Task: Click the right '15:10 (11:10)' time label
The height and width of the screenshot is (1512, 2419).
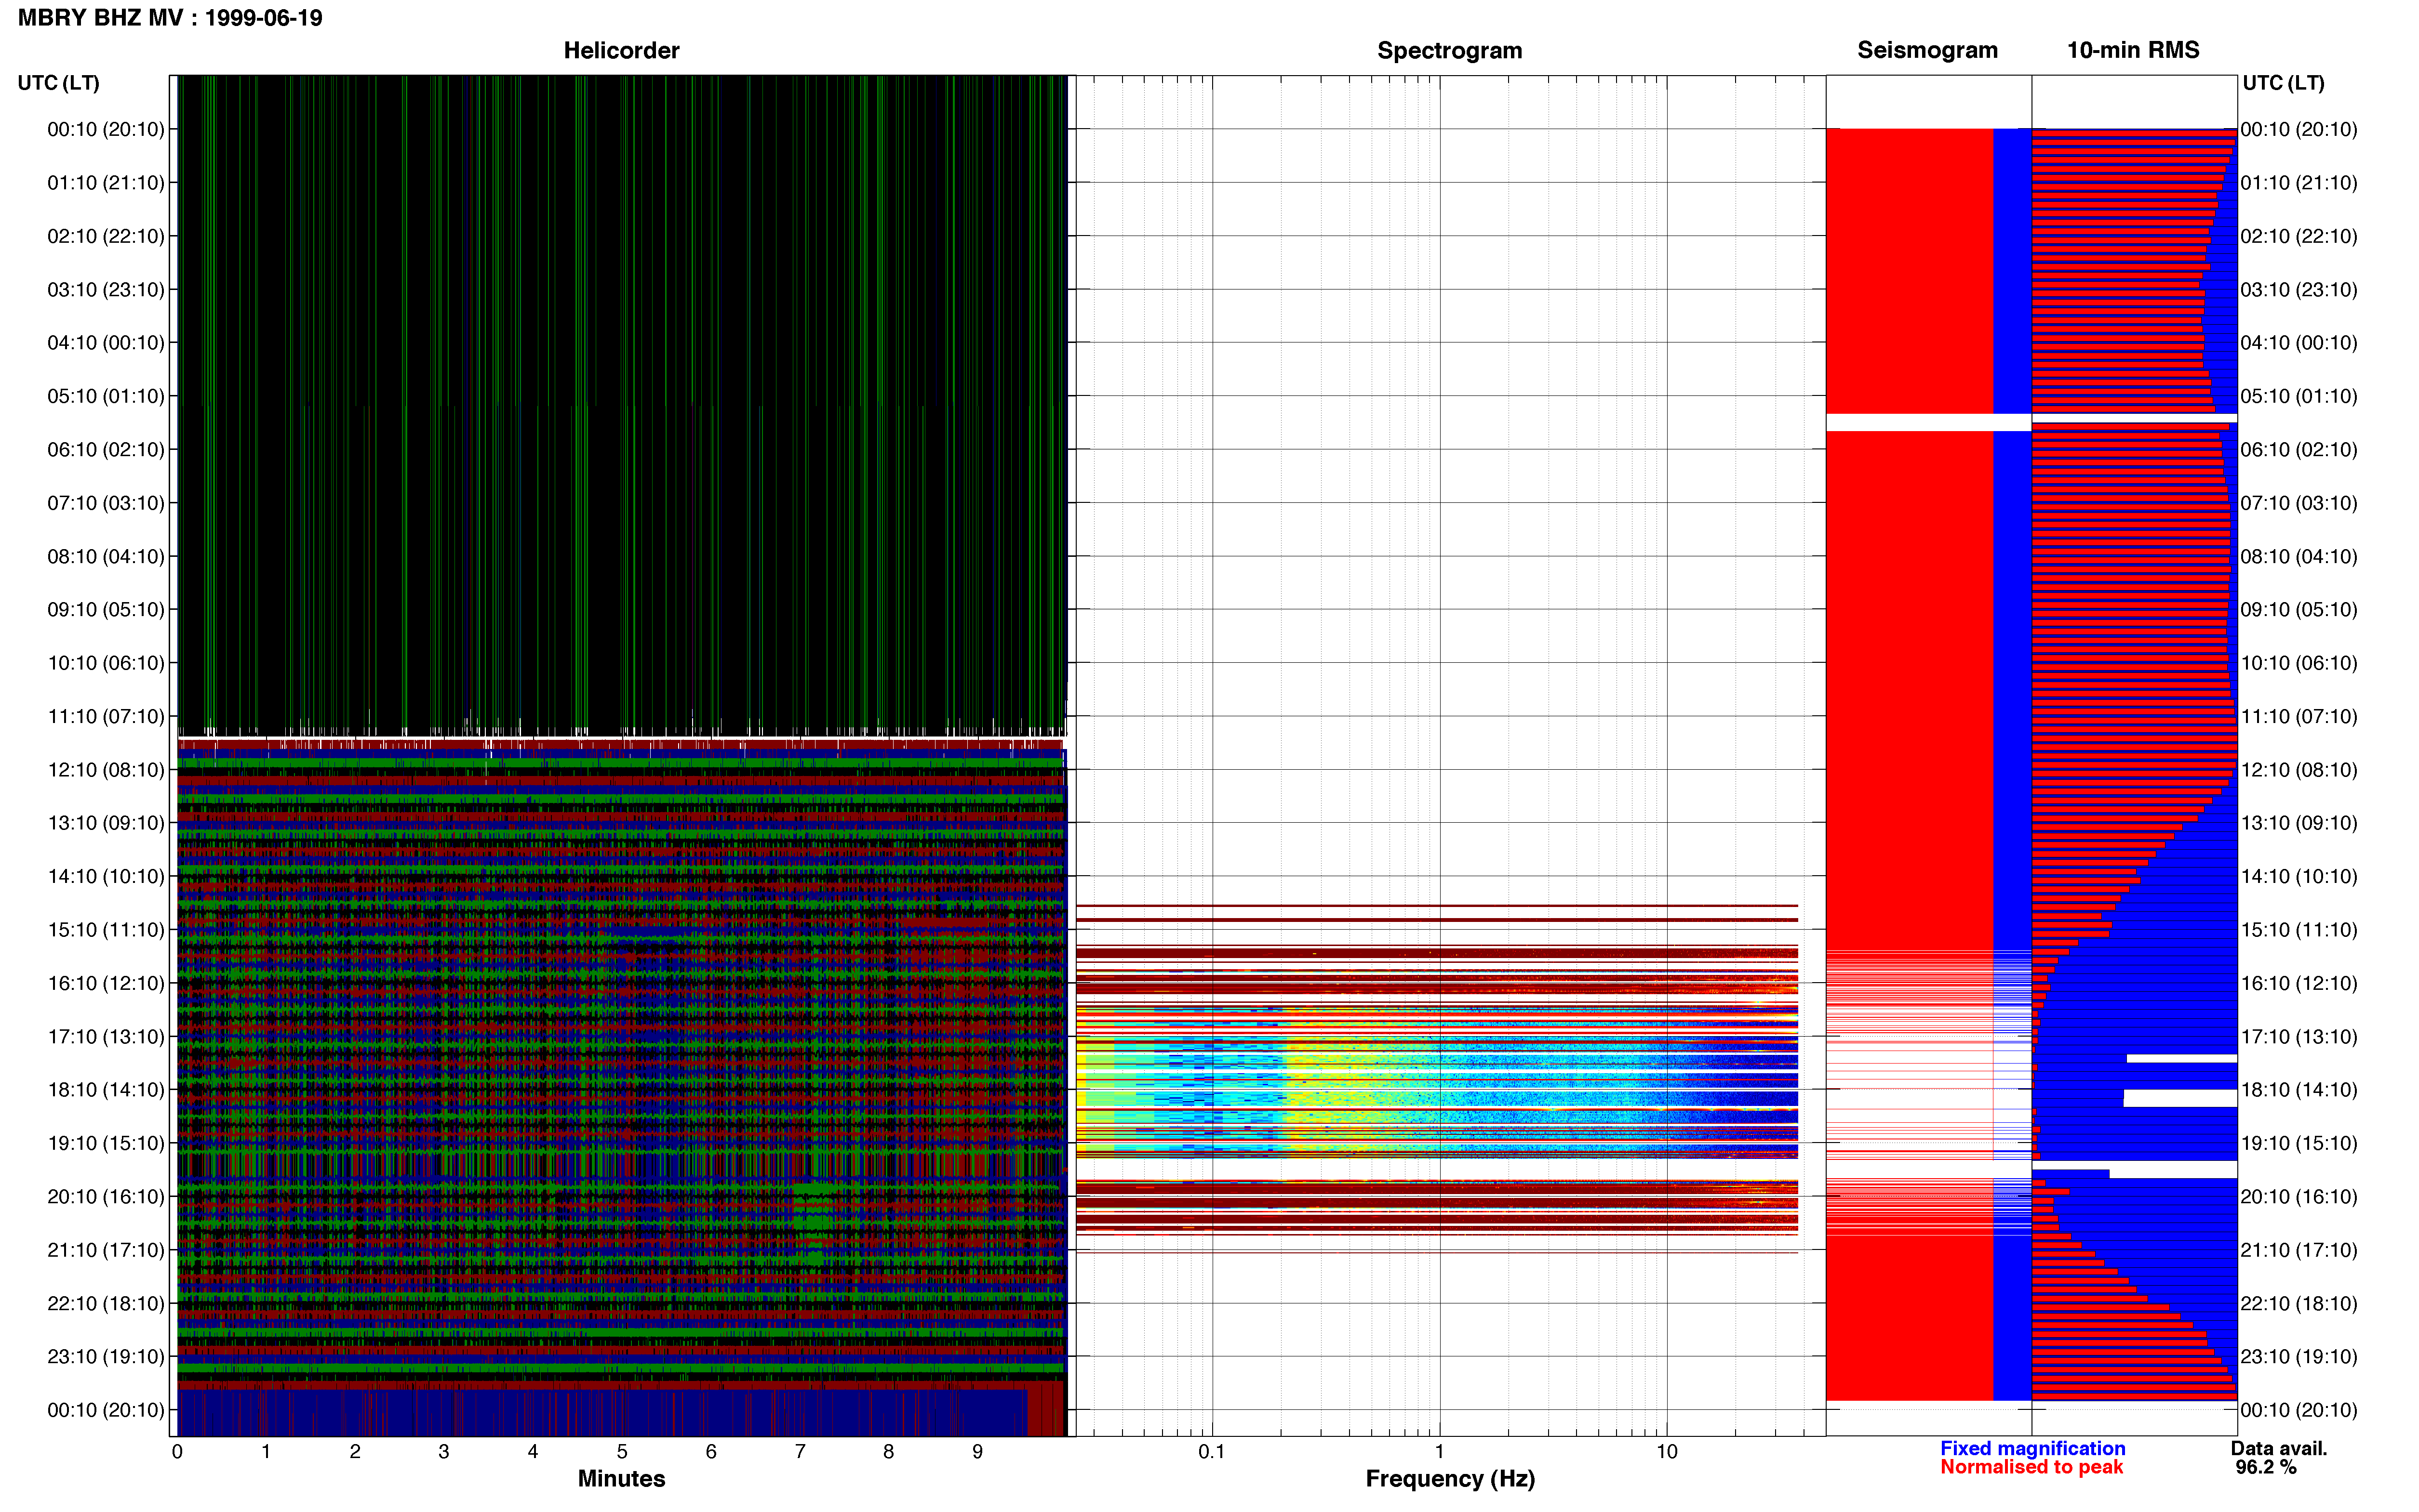Action: [x=2299, y=930]
